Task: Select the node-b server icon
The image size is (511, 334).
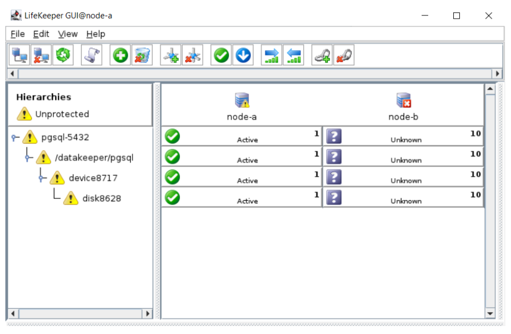Action: click(404, 100)
